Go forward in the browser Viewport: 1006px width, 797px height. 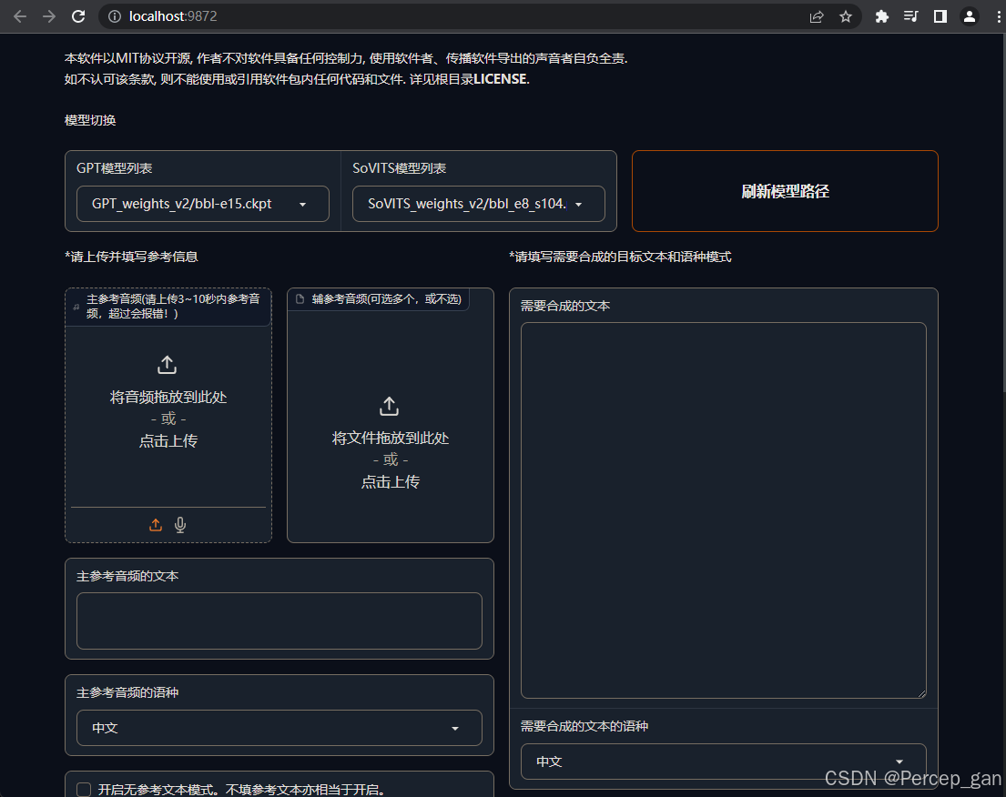(x=49, y=16)
